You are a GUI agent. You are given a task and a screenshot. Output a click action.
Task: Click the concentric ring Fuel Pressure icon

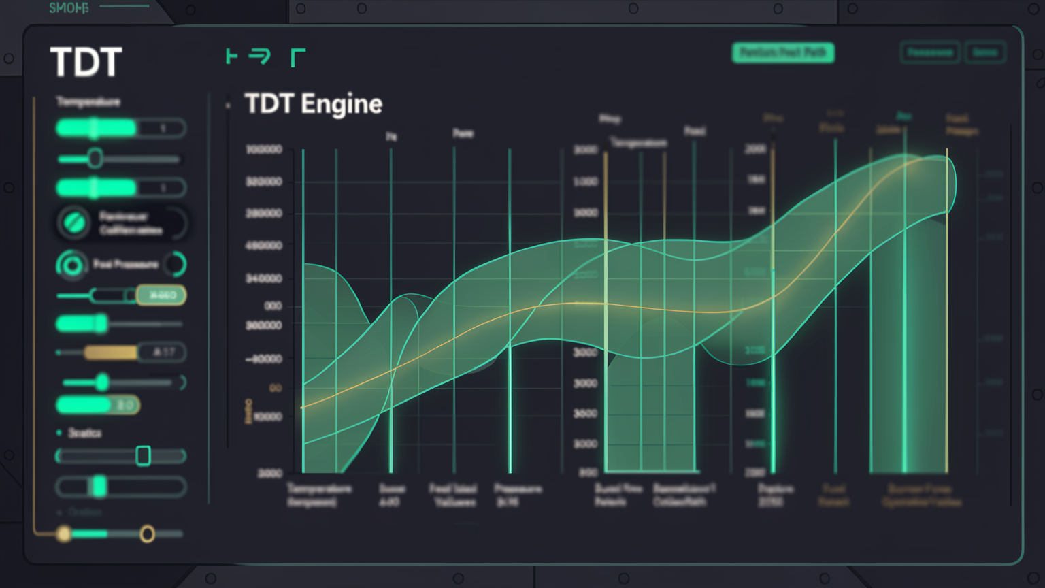71,265
